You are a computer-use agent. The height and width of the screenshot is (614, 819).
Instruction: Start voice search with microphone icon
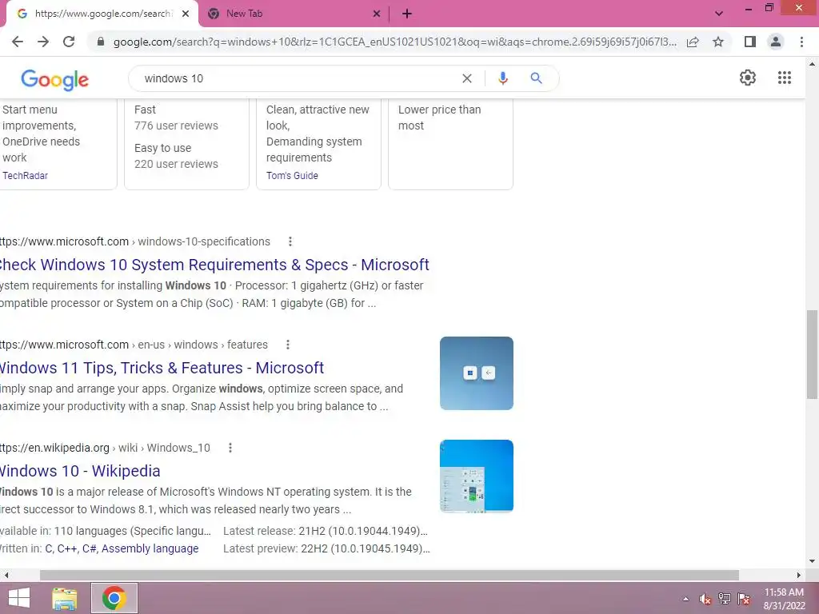pyautogui.click(x=502, y=78)
